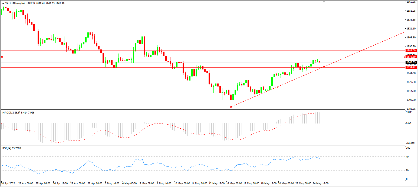The width and height of the screenshot is (418, 187).
Task: Click the MACD scale value 9.845
Action: pyautogui.click(x=410, y=112)
